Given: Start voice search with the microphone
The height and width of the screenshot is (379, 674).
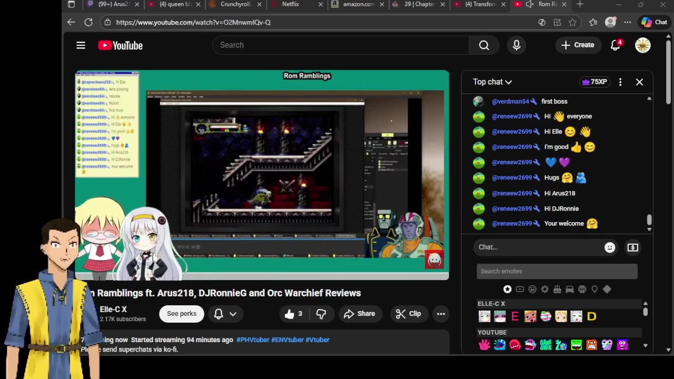Looking at the screenshot, I should [517, 45].
